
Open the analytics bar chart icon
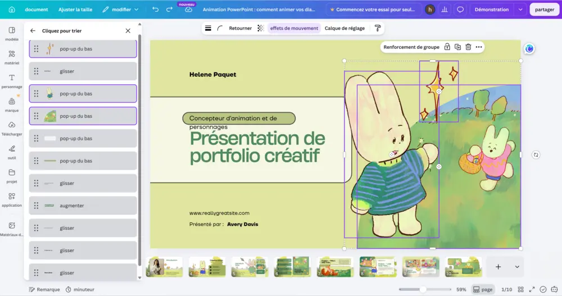click(445, 10)
